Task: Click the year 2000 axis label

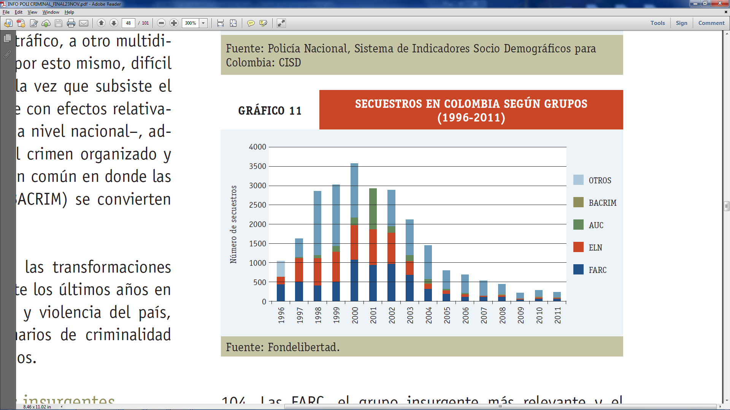Action: pos(355,315)
